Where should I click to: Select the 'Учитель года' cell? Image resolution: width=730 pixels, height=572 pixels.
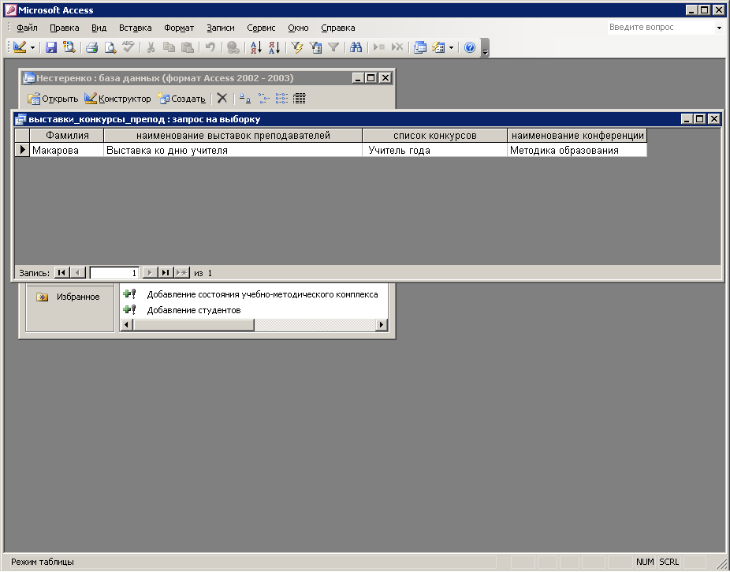click(435, 150)
